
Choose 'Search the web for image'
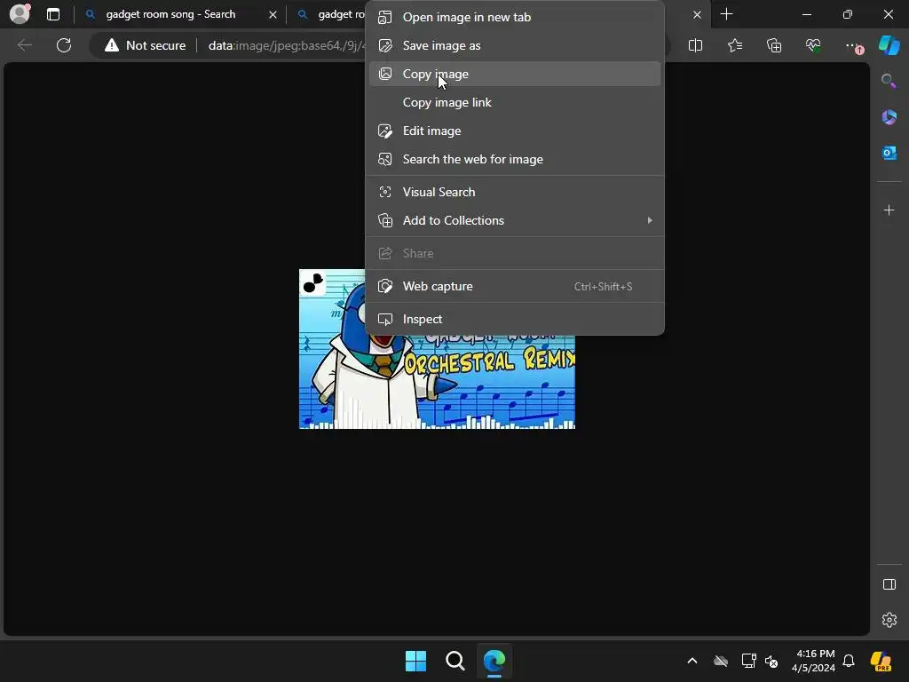pyautogui.click(x=515, y=159)
